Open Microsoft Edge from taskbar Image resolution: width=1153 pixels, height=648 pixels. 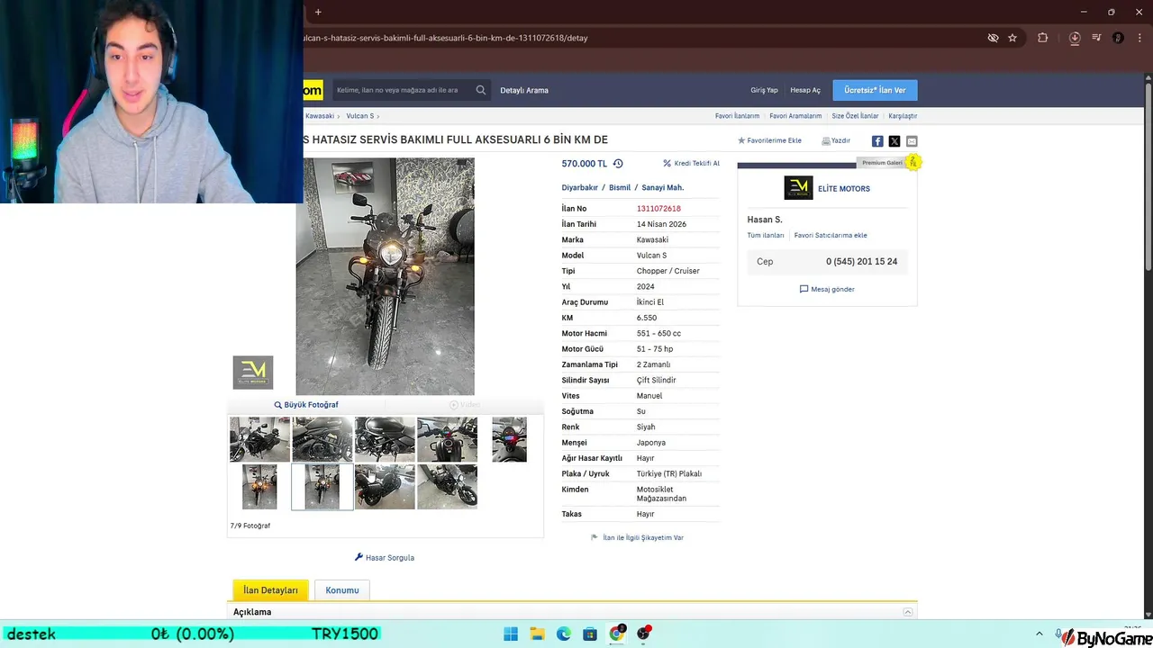click(564, 634)
